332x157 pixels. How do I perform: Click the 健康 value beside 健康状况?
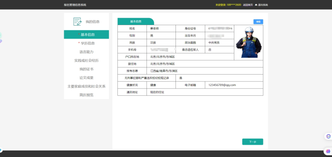tap(153, 85)
